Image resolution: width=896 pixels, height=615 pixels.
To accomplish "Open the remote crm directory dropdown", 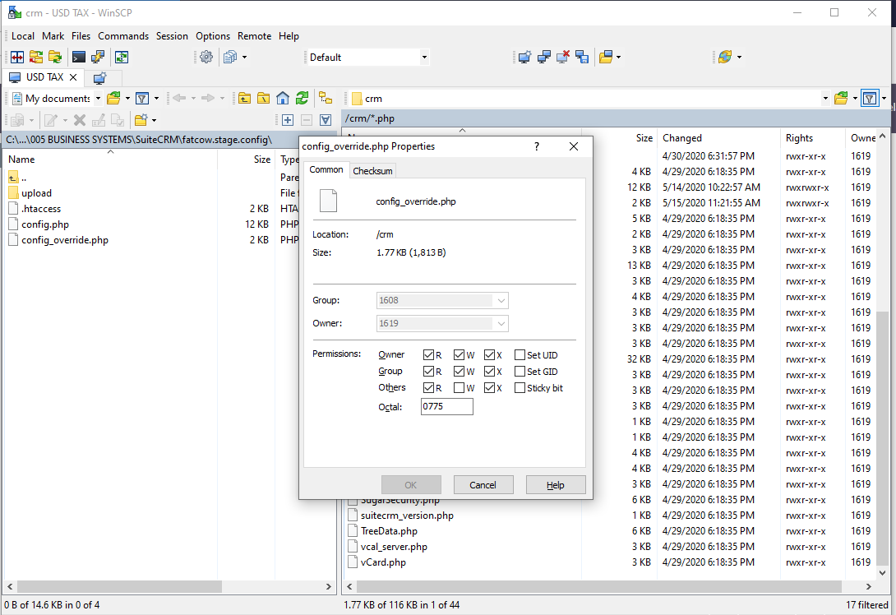I will pyautogui.click(x=825, y=99).
